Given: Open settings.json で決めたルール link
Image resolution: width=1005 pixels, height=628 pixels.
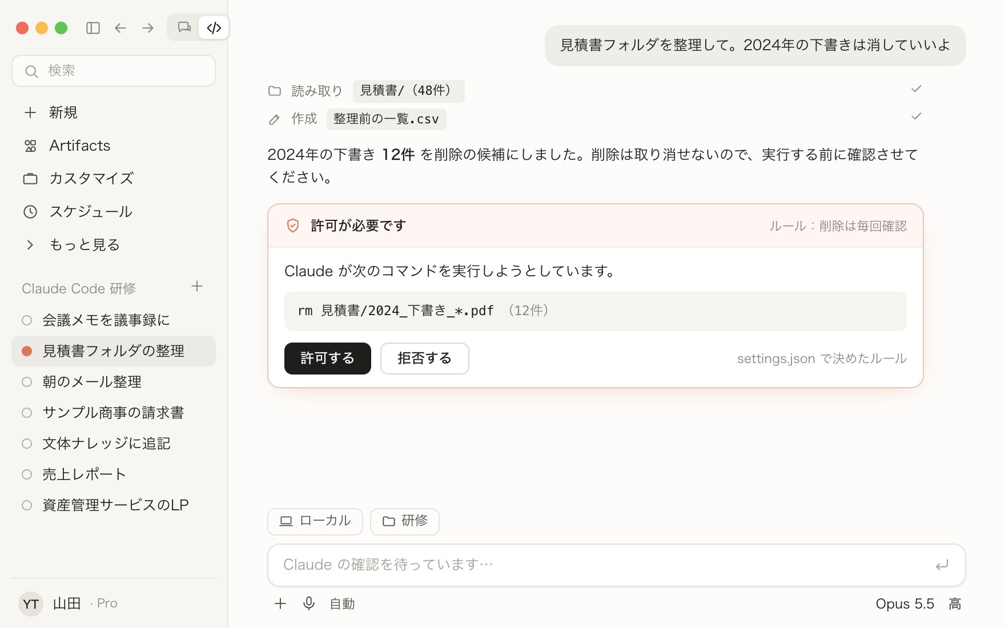Looking at the screenshot, I should click(822, 359).
